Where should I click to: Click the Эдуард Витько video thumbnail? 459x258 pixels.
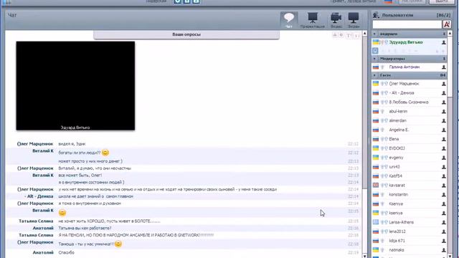pos(75,86)
